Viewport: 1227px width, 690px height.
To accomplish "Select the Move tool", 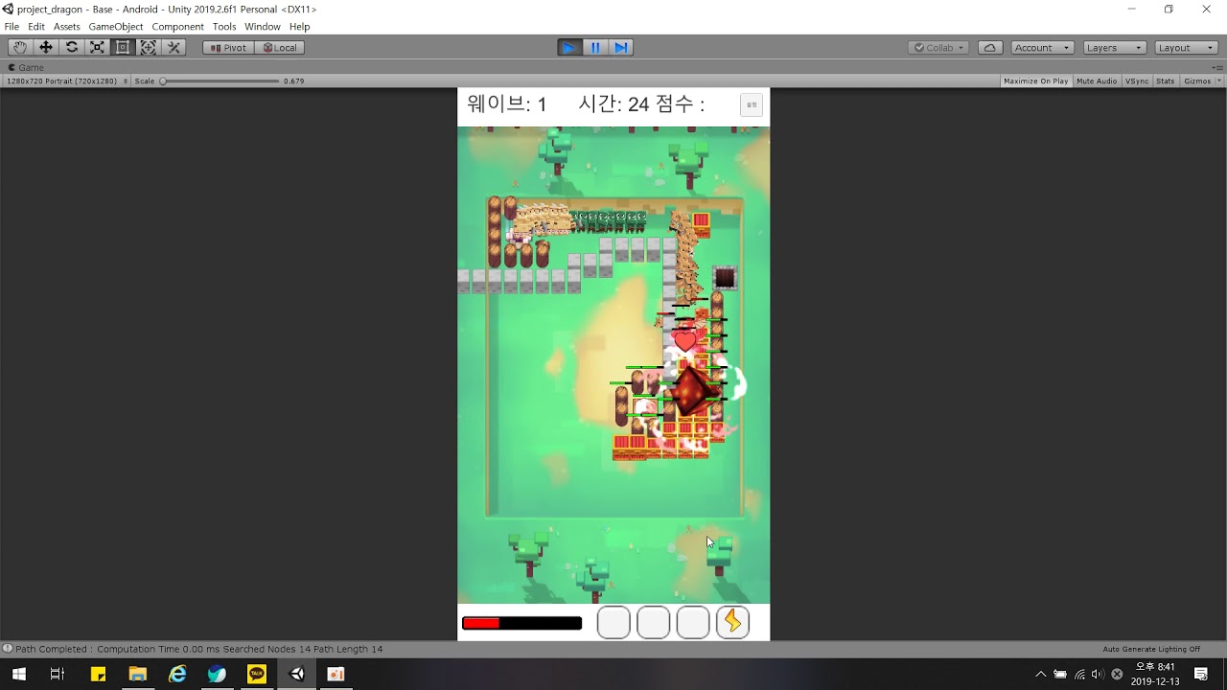I will (46, 47).
